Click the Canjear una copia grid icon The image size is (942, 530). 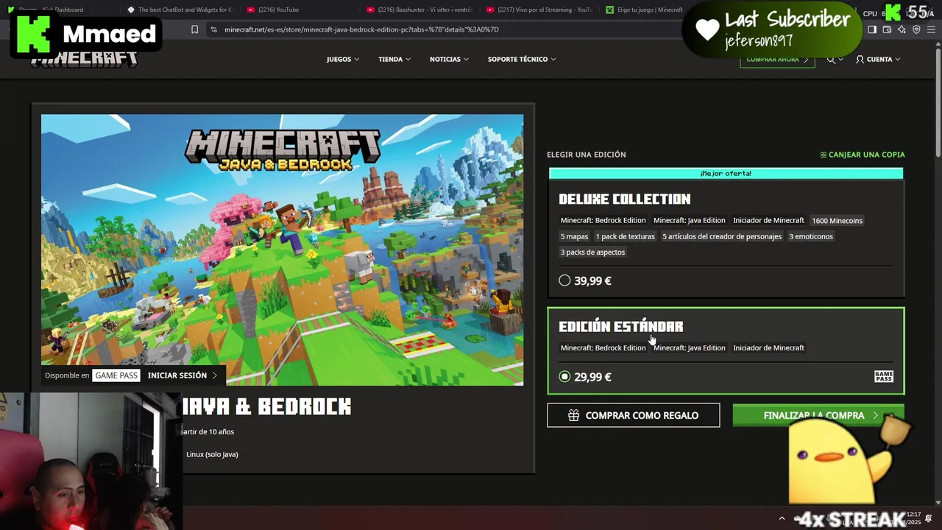[x=824, y=155]
